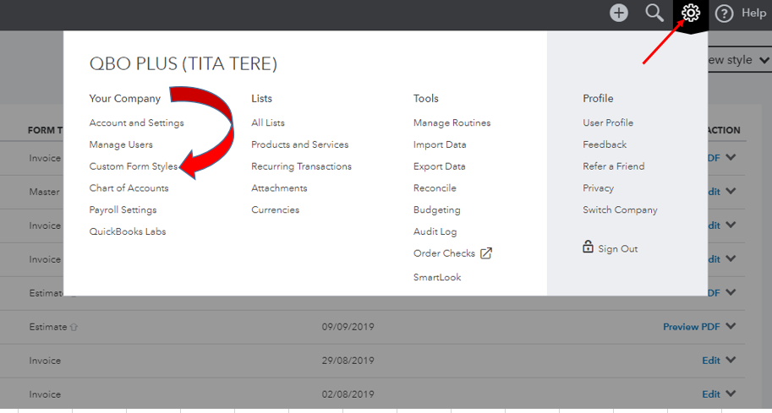Screen dimensions: 772x413
Task: Expand the New style dropdown arrow
Action: [x=764, y=60]
